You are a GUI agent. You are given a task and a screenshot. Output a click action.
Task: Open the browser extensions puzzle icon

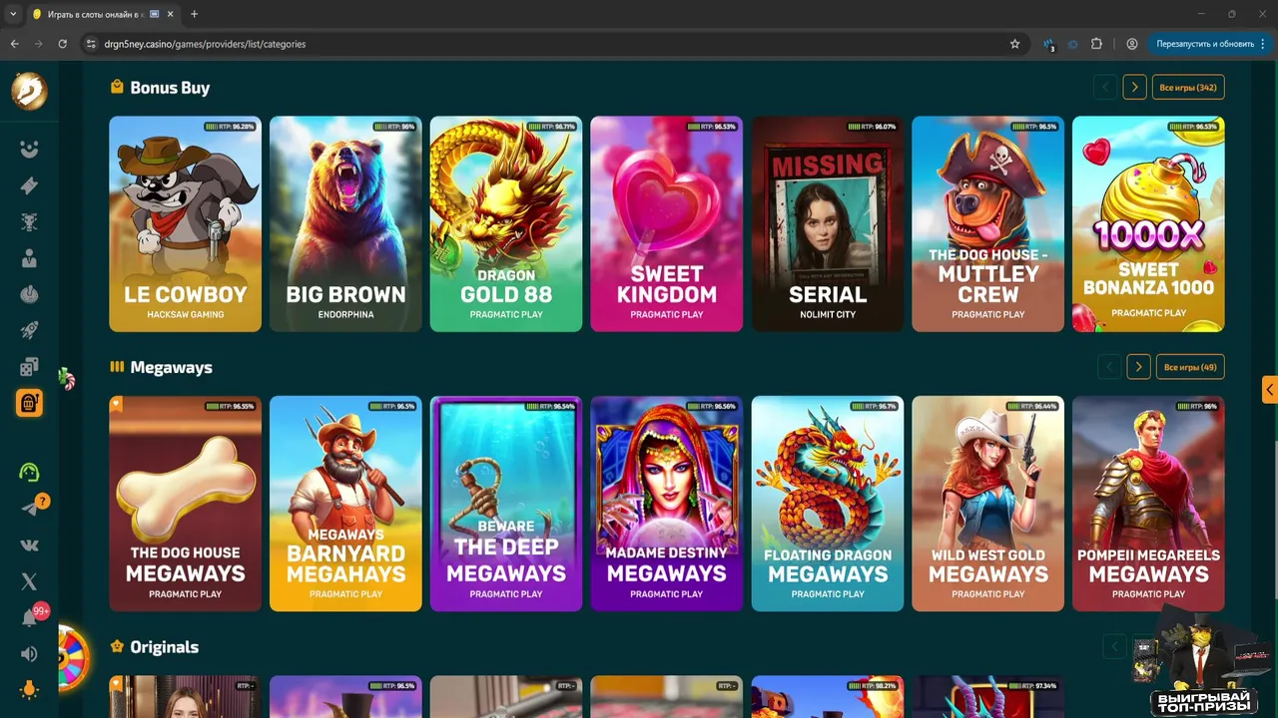(x=1096, y=44)
